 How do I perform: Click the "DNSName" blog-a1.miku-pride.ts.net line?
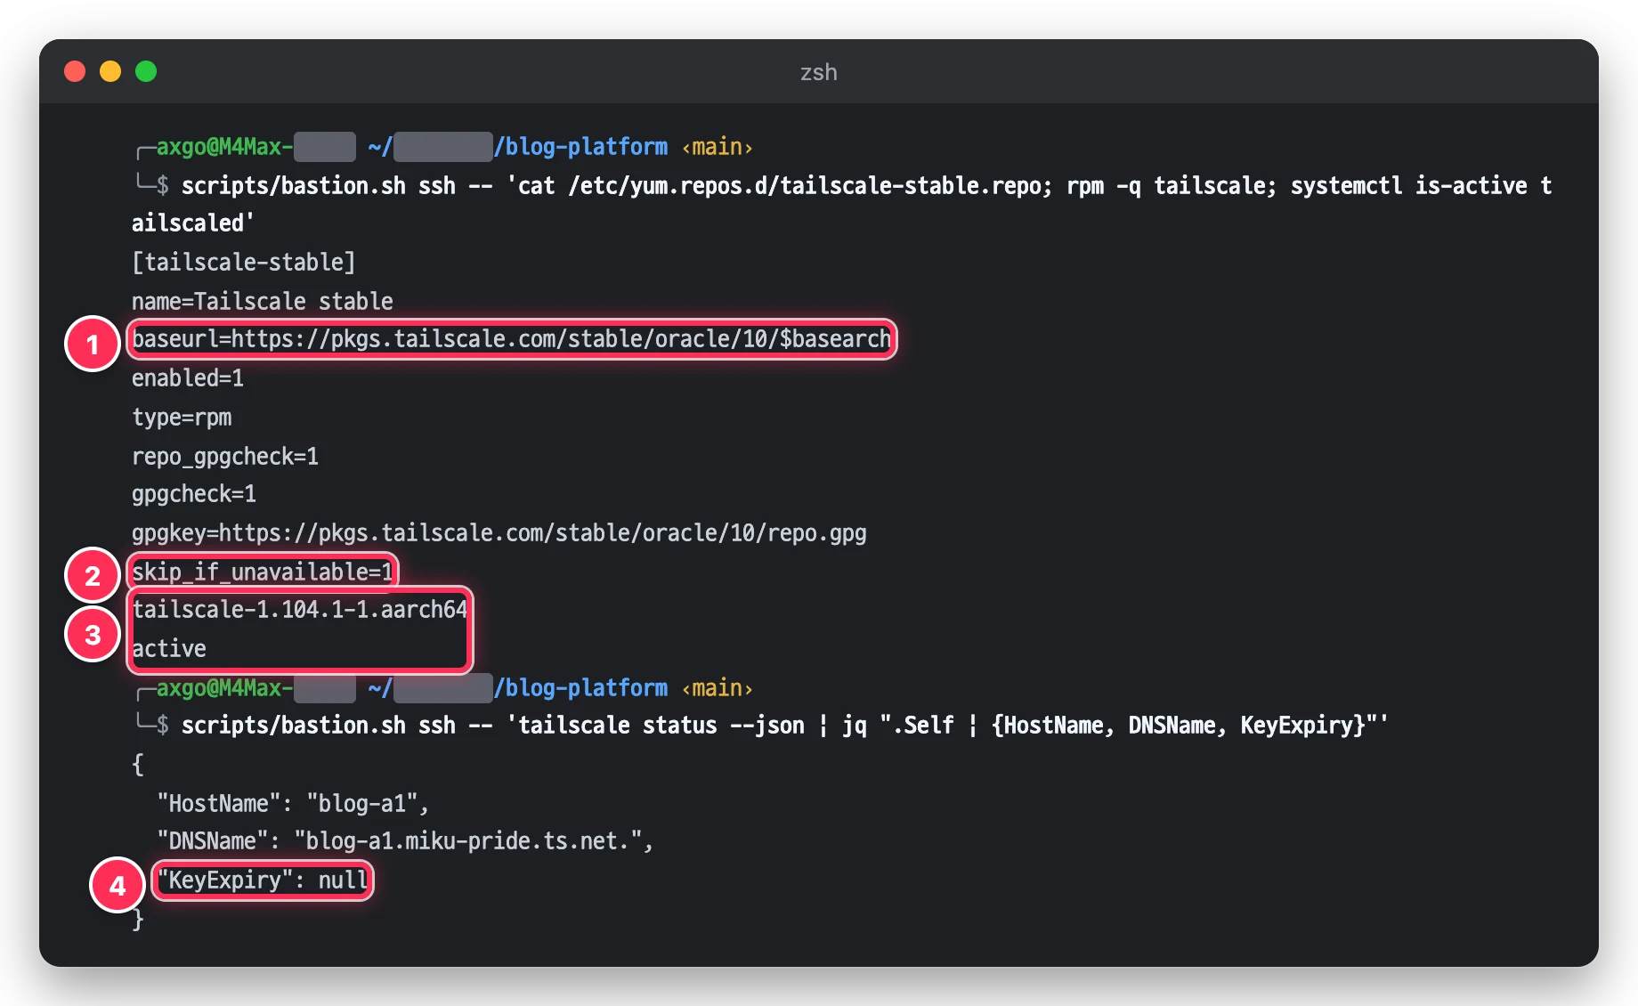coord(405,841)
